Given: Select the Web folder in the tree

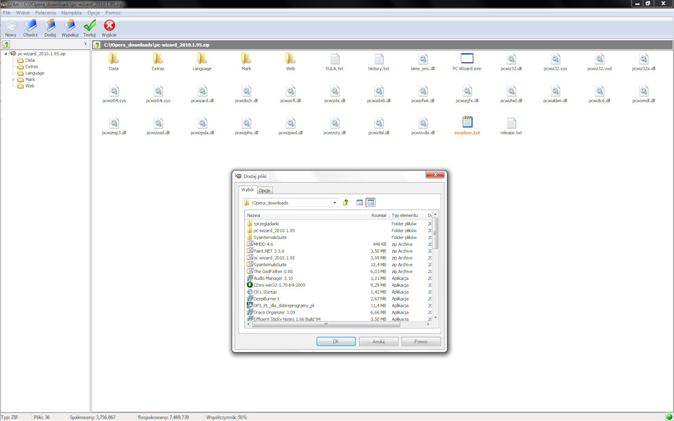Looking at the screenshot, I should (x=29, y=86).
